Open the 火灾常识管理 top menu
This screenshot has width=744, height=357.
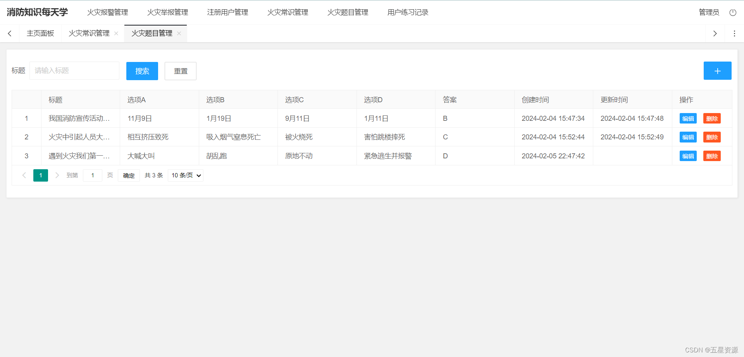tap(288, 12)
